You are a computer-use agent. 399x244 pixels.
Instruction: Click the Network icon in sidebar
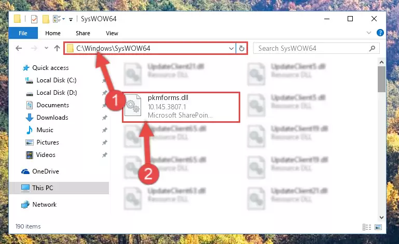(x=25, y=205)
